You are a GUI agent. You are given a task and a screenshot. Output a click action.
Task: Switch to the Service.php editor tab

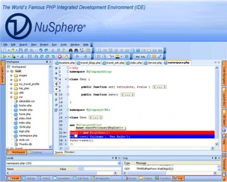coord(153,63)
